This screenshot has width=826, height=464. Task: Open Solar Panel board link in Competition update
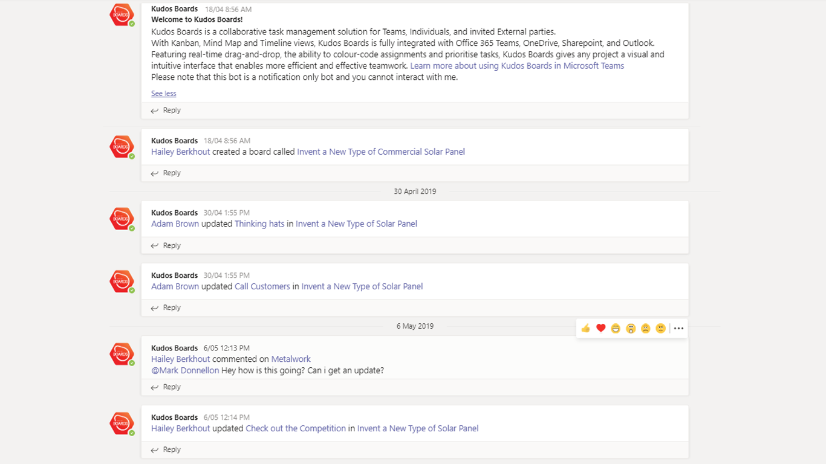(x=418, y=429)
